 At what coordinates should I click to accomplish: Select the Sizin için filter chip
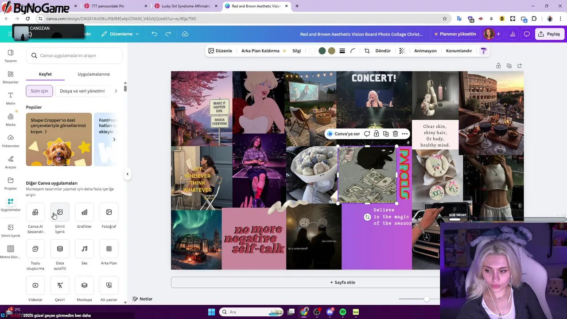[39, 91]
